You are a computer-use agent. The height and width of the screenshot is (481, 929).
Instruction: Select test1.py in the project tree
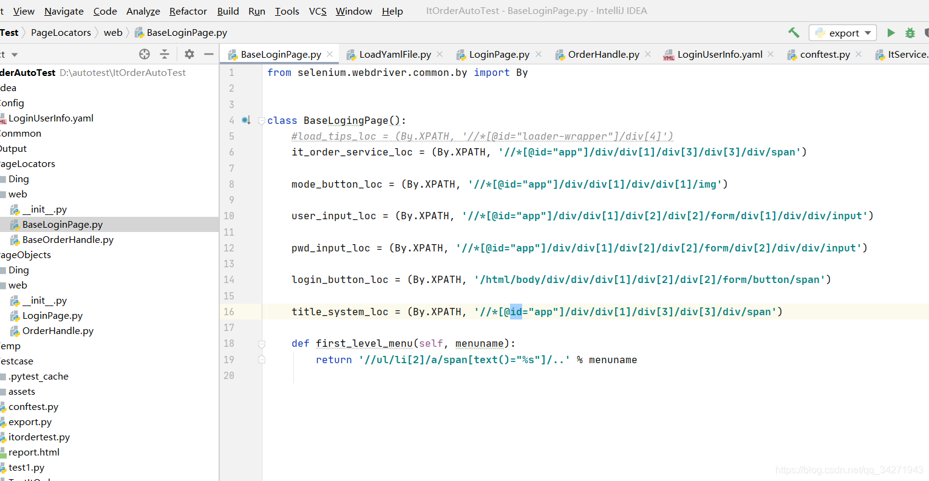[x=26, y=467]
